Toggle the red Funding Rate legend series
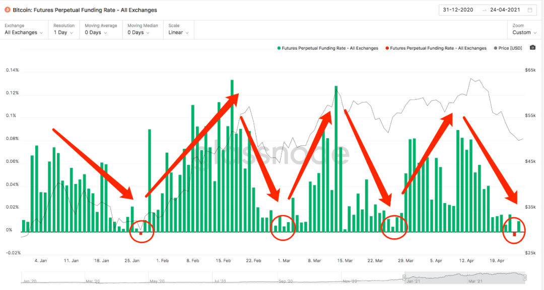 (x=436, y=48)
